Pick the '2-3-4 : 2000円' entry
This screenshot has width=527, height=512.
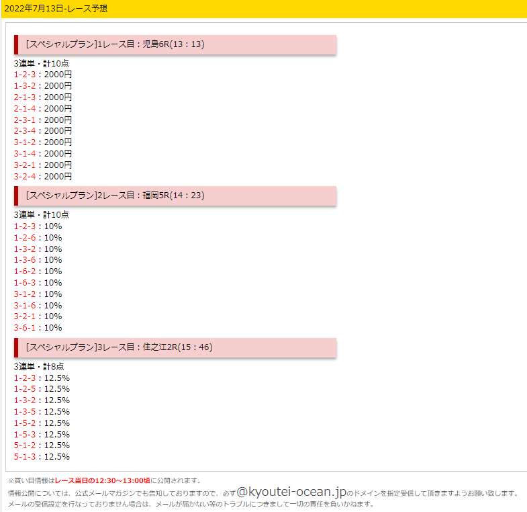pyautogui.click(x=43, y=131)
